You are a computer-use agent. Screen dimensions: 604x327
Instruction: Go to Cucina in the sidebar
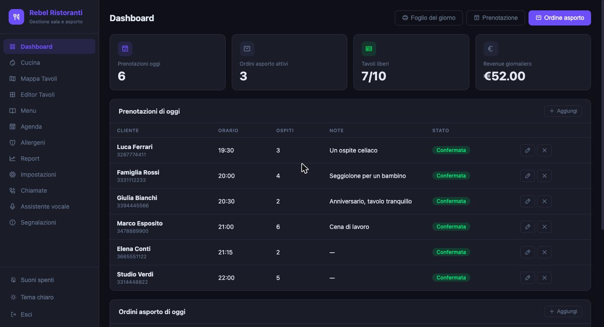(49, 63)
